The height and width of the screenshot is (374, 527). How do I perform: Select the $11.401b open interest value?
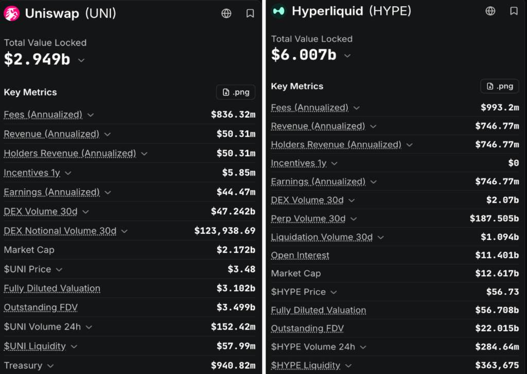point(497,255)
